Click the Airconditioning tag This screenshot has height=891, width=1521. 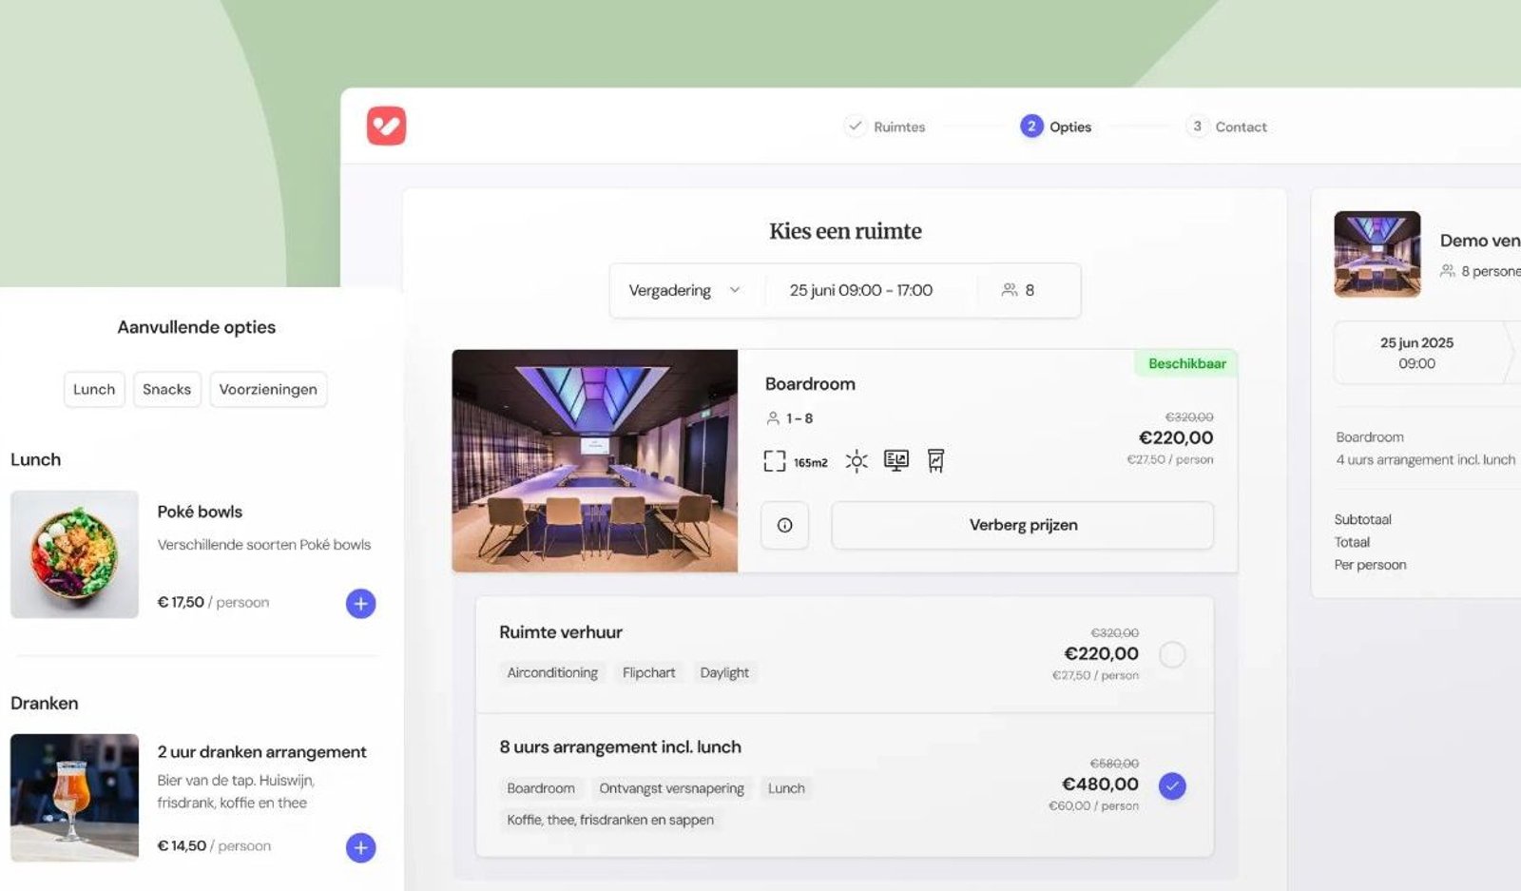(x=552, y=672)
